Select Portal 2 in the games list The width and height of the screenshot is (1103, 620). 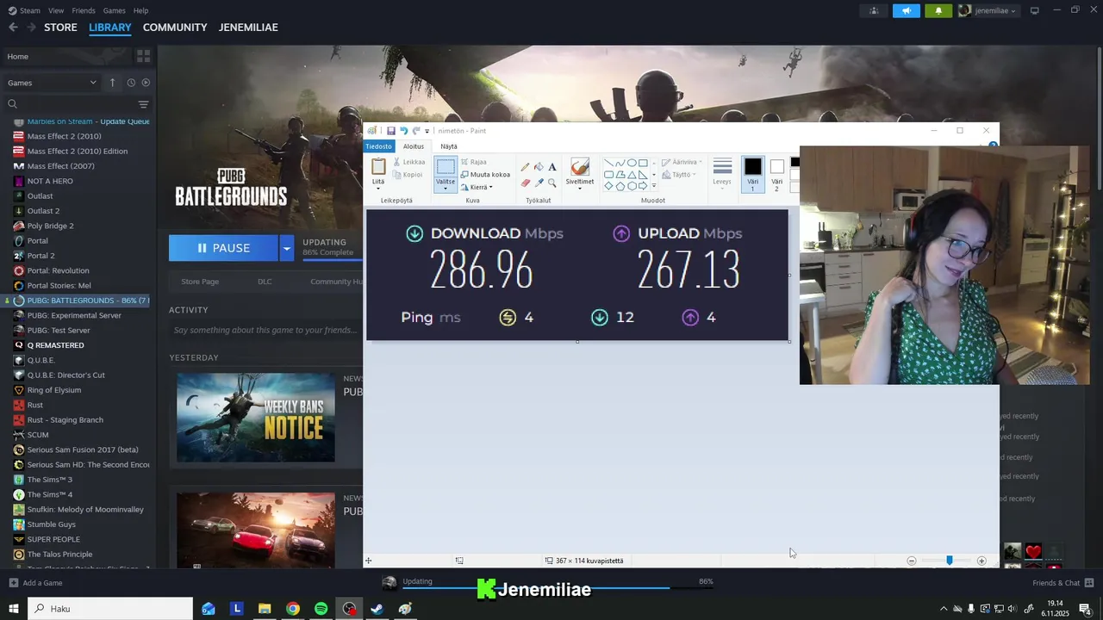pos(41,256)
